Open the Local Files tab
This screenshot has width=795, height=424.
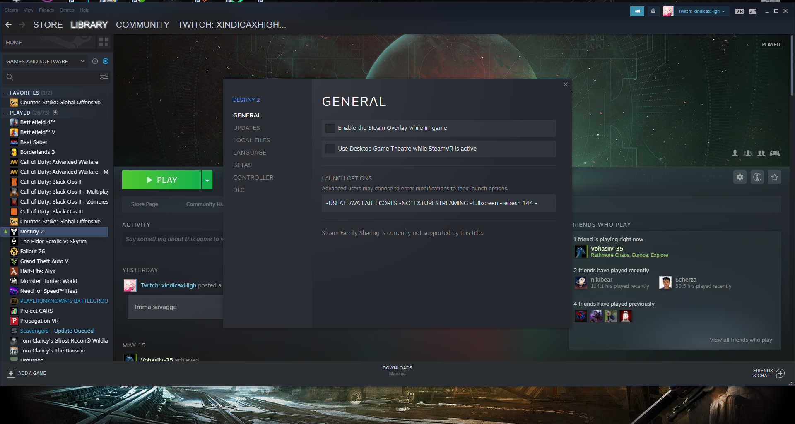click(x=251, y=140)
